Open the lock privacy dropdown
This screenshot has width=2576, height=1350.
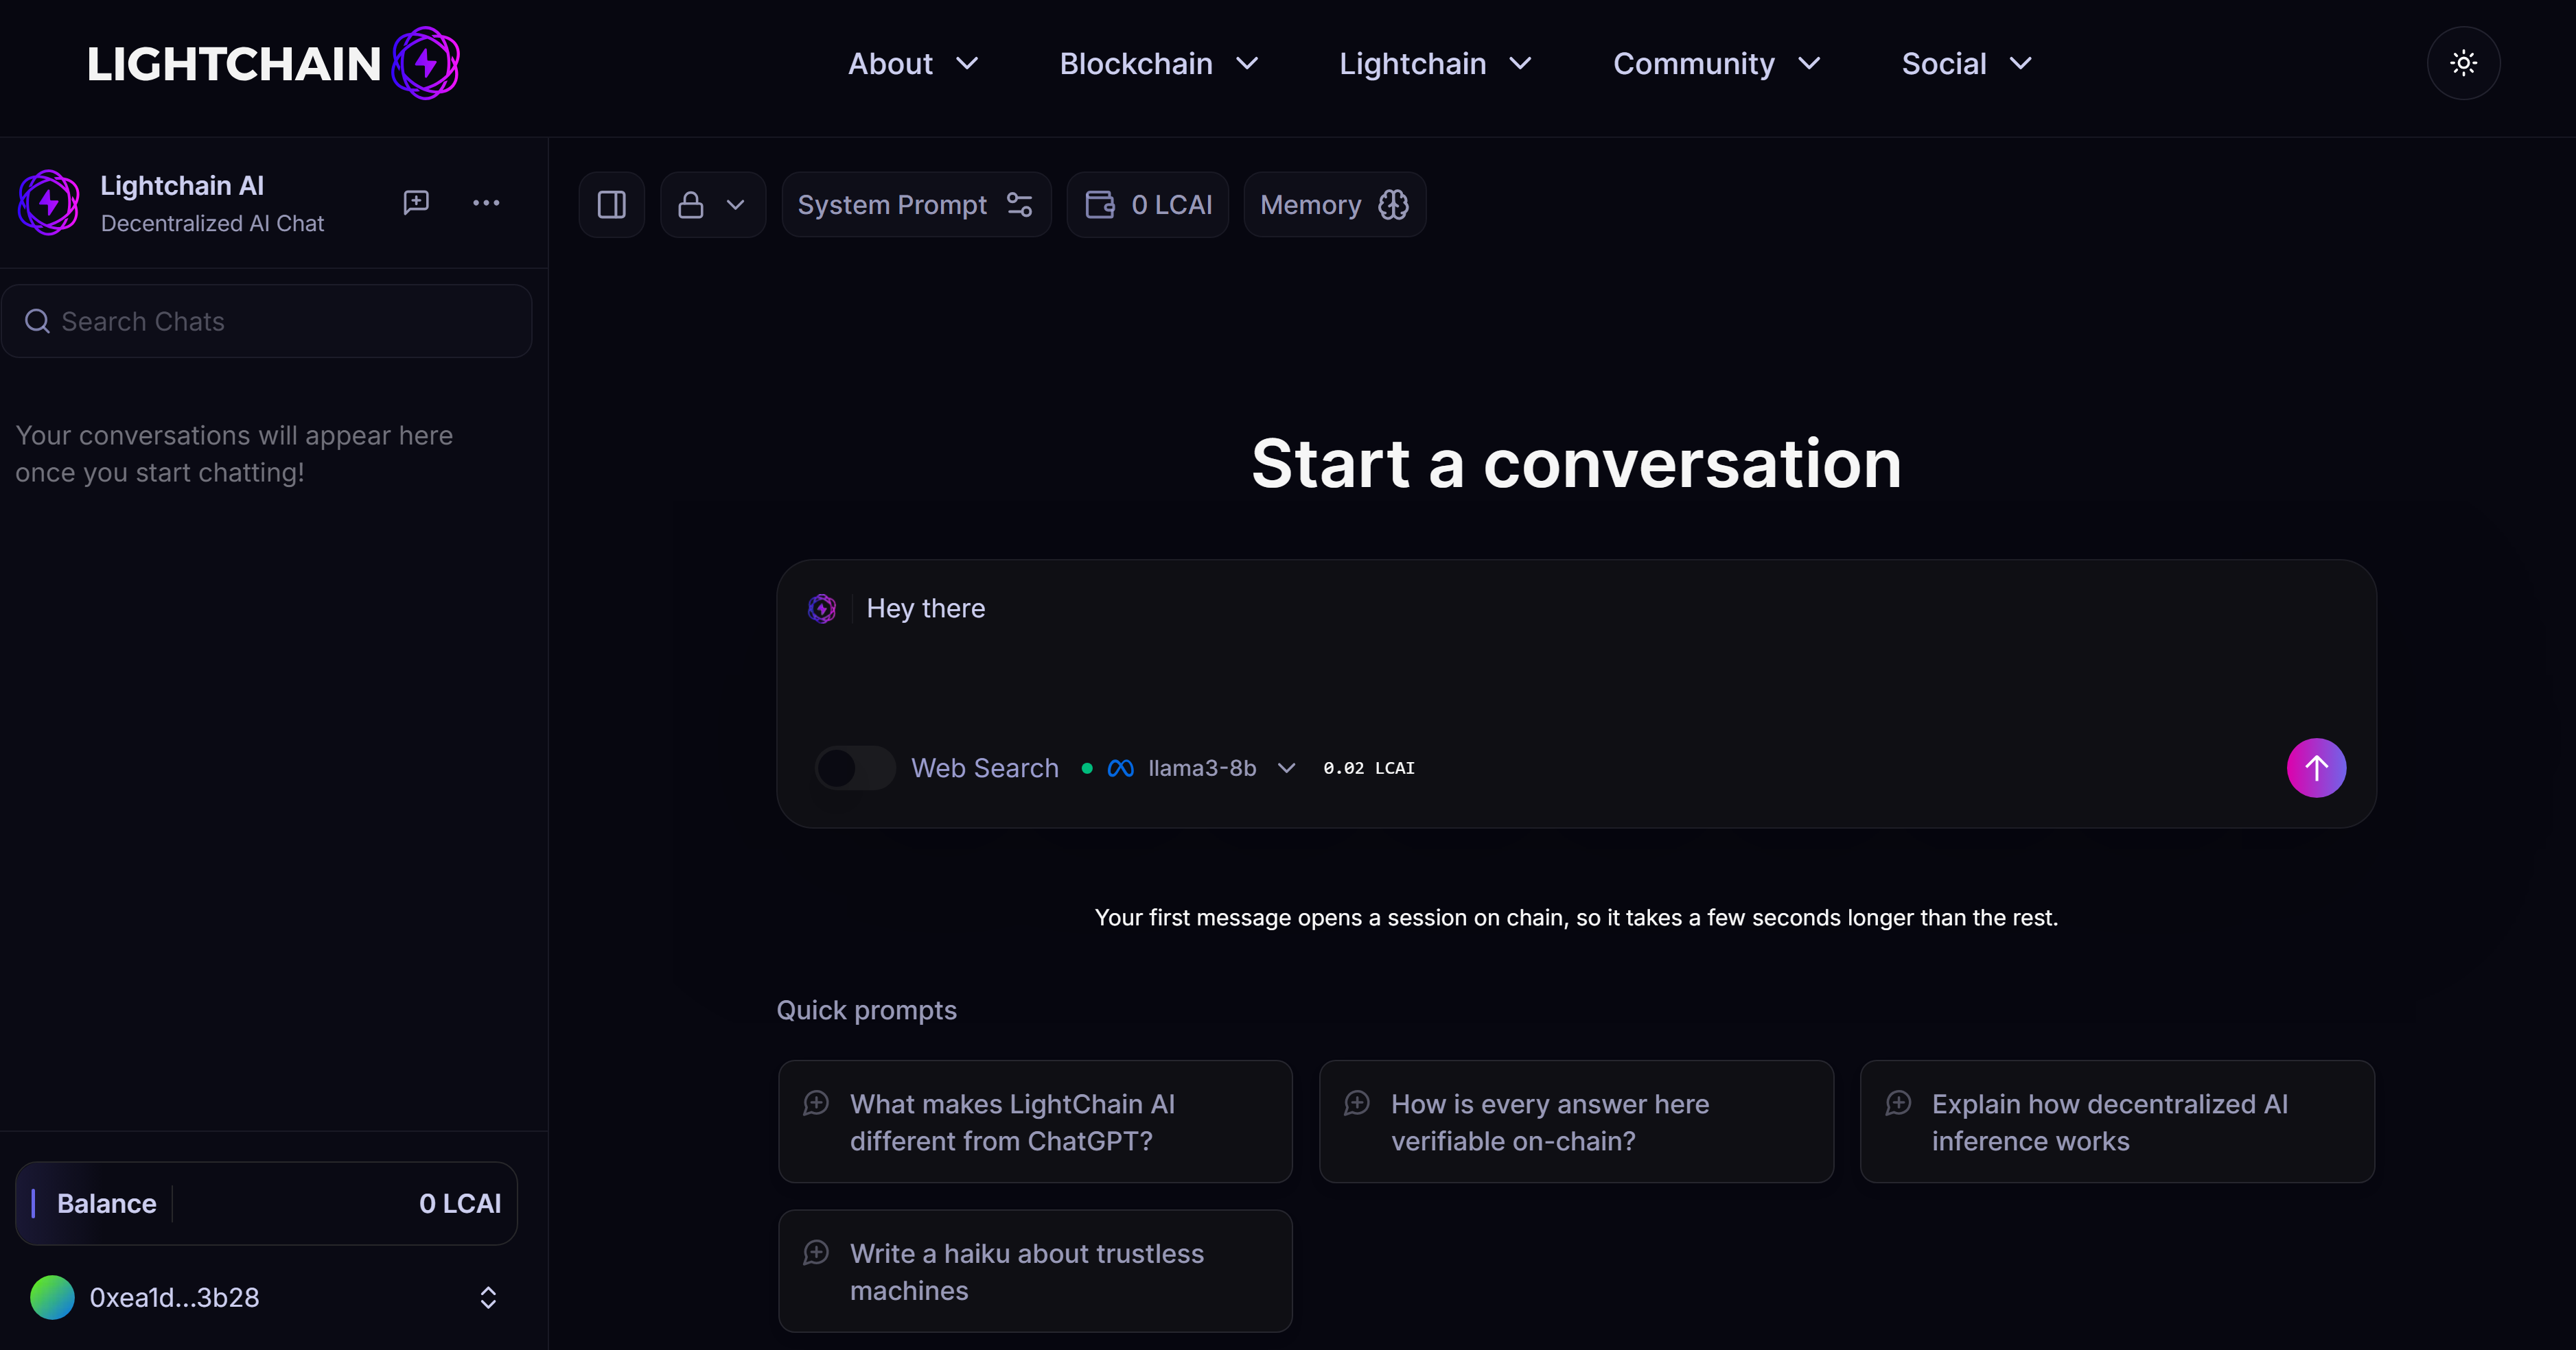pos(712,205)
